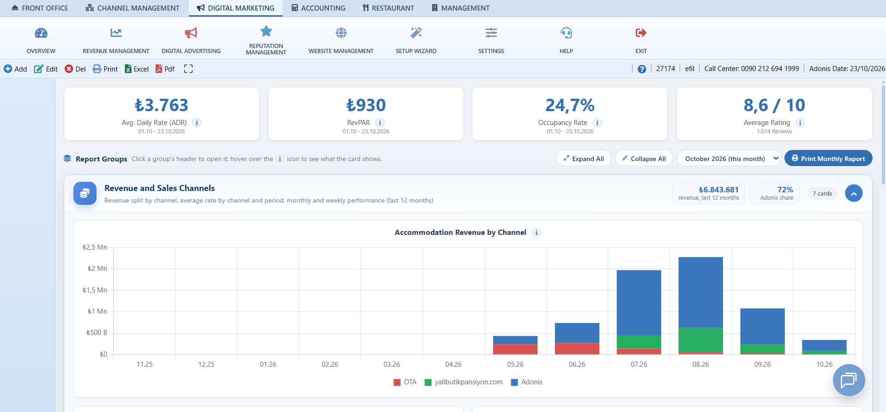Switch to the Channel Management tab
The height and width of the screenshot is (412, 886).
click(133, 8)
